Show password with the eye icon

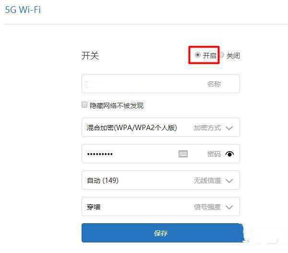229,154
